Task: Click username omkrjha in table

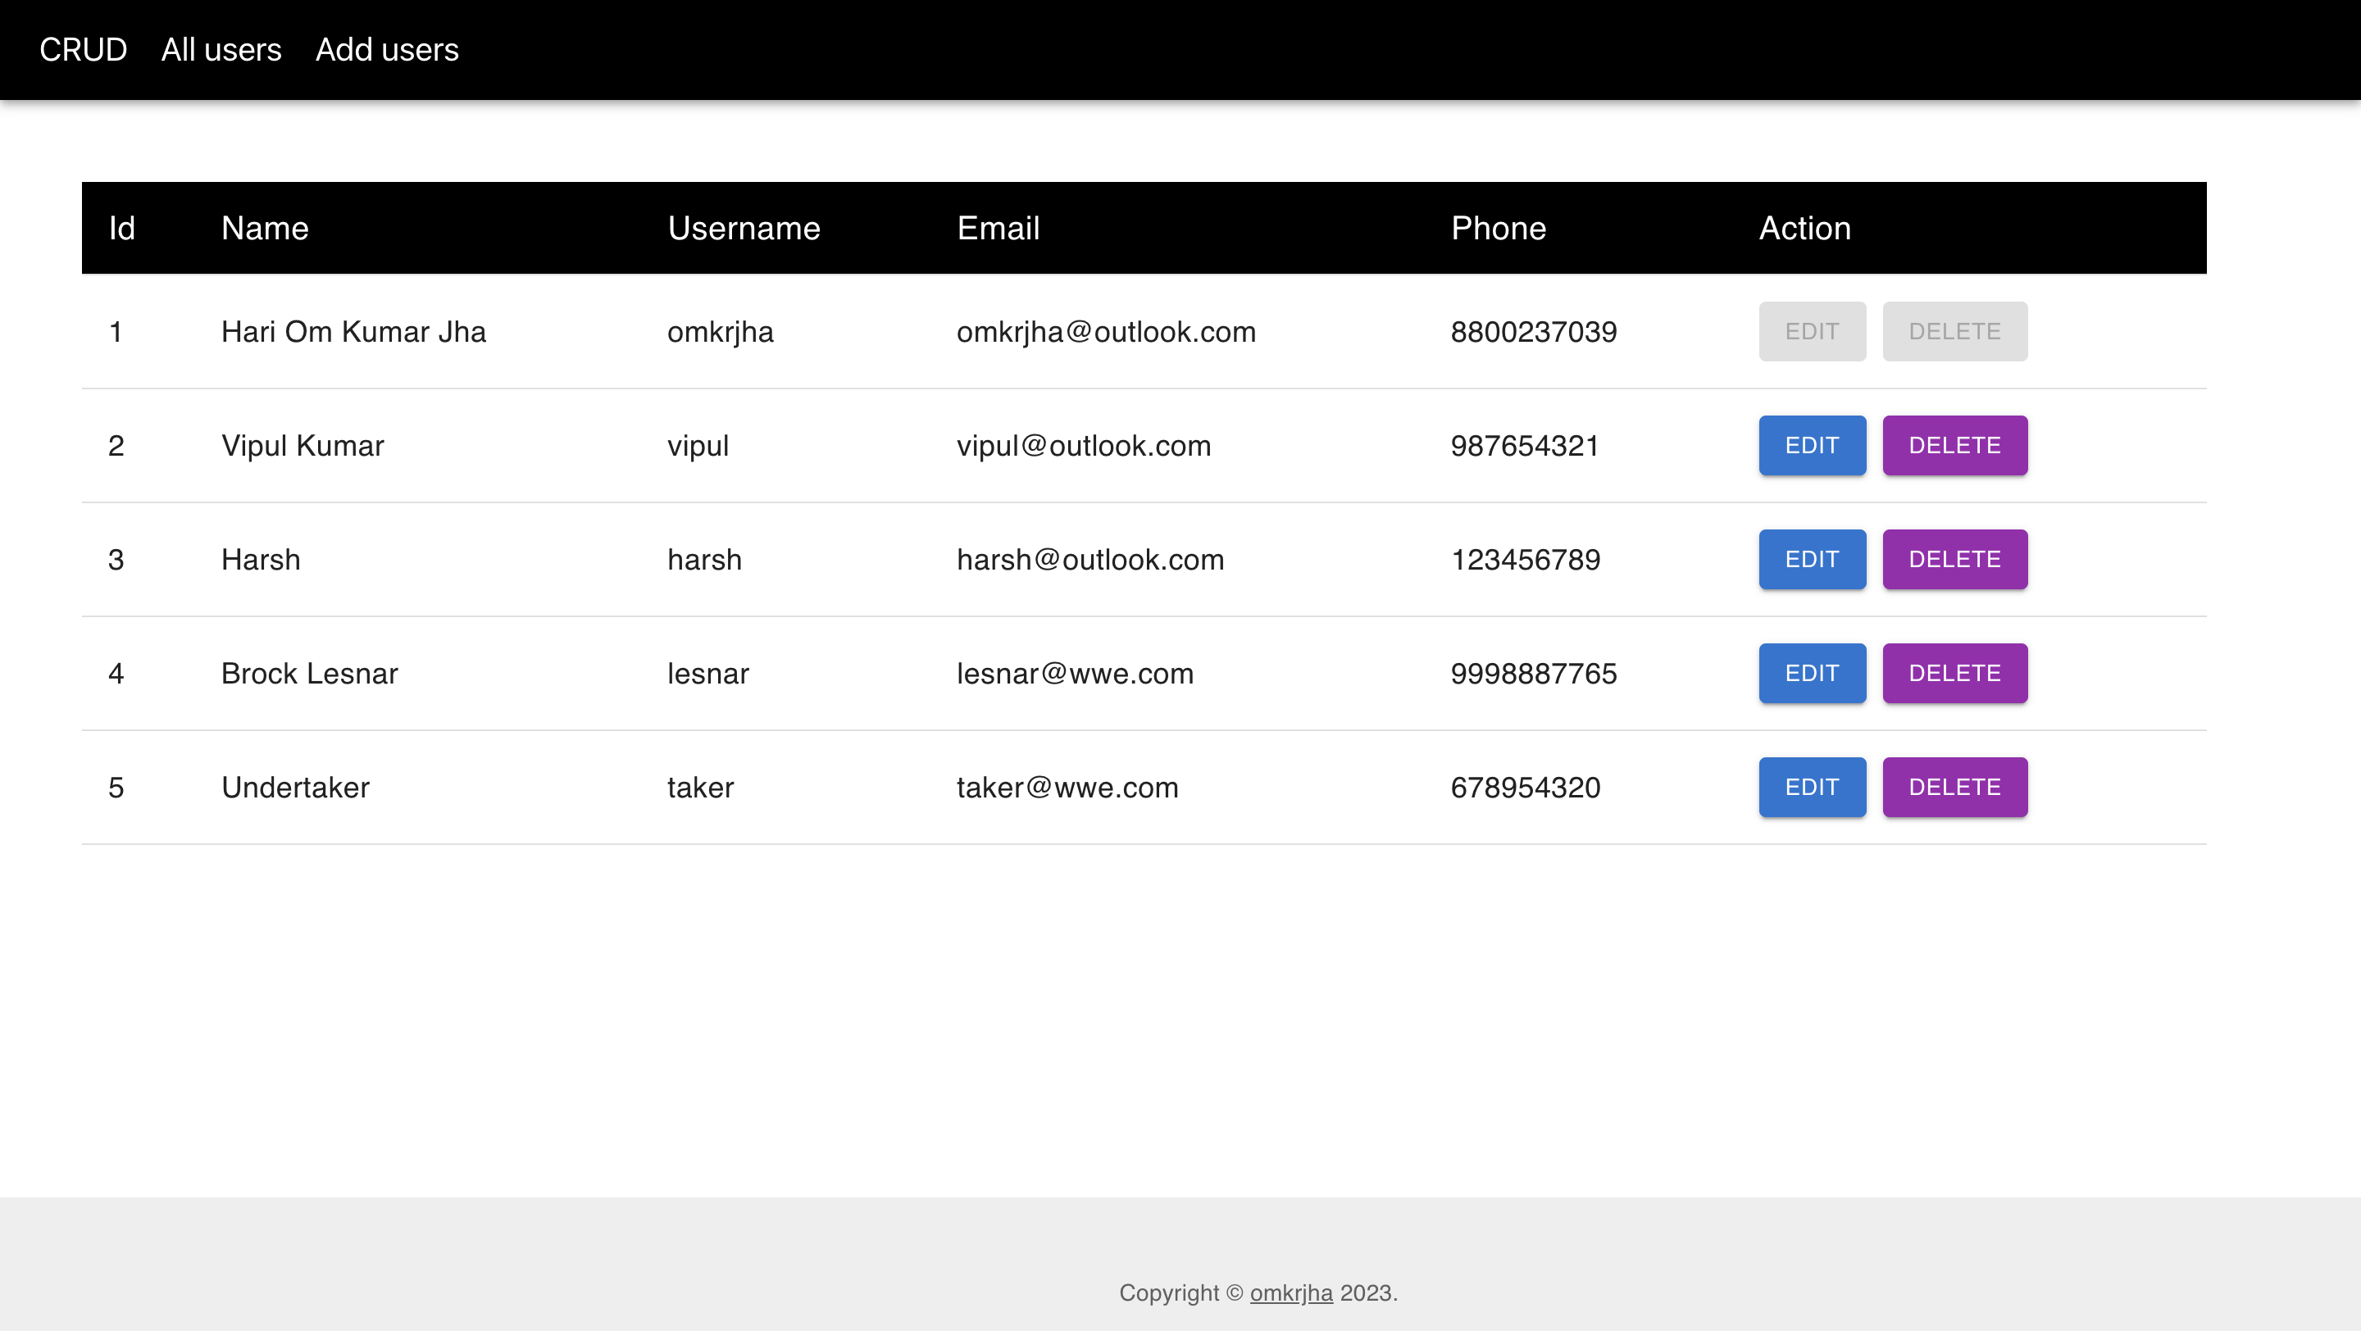Action: click(721, 332)
